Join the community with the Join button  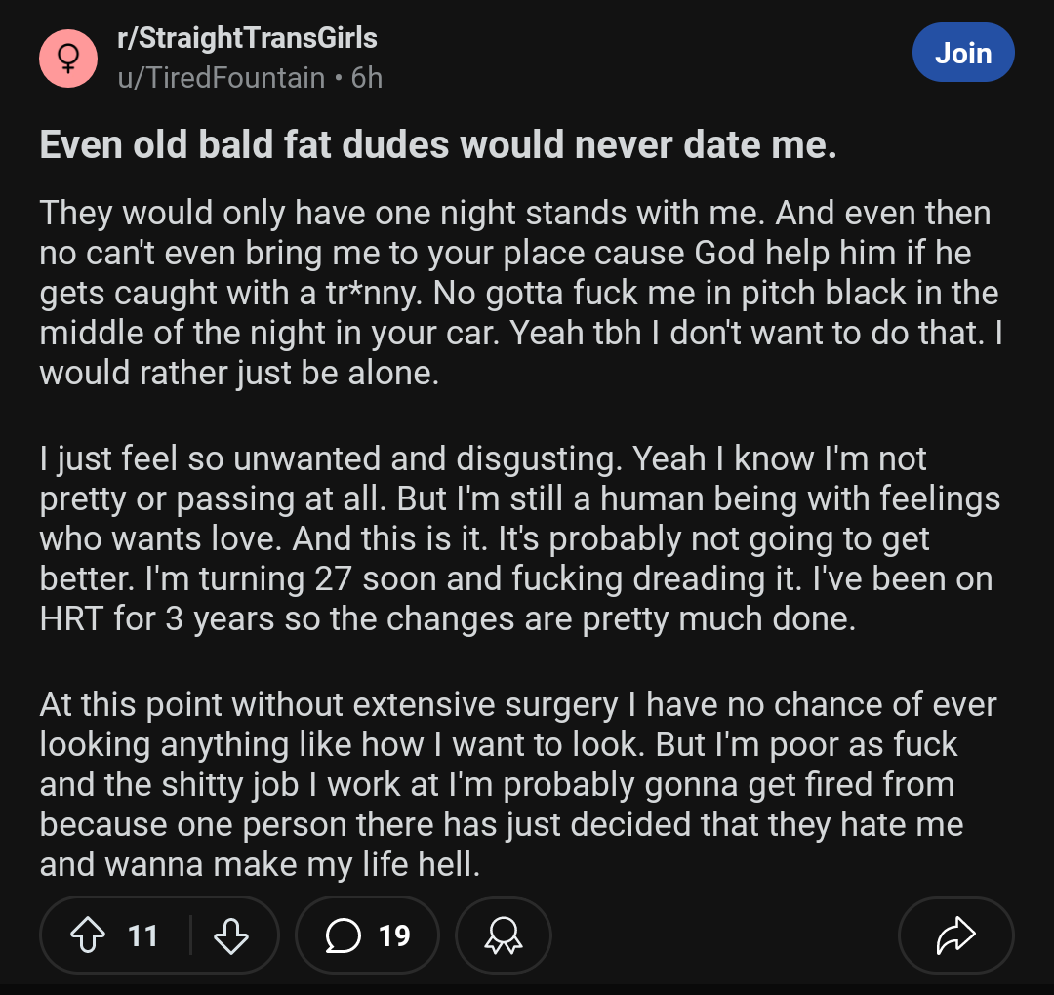(x=963, y=53)
